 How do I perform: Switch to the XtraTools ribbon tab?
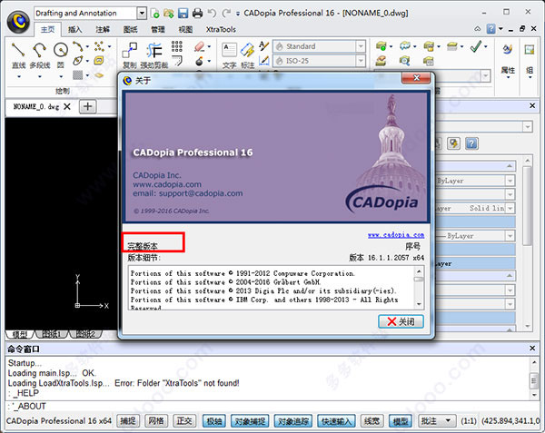coord(221,30)
